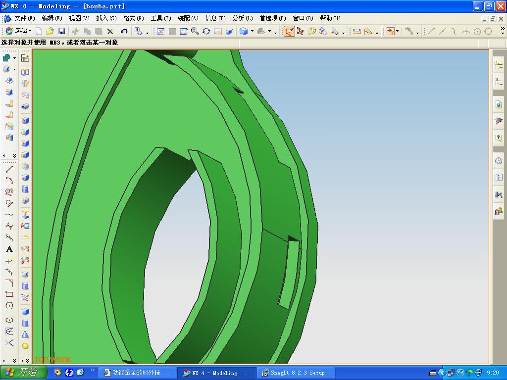Open the 格式(R) menu
The height and width of the screenshot is (380, 507).
coord(134,18)
